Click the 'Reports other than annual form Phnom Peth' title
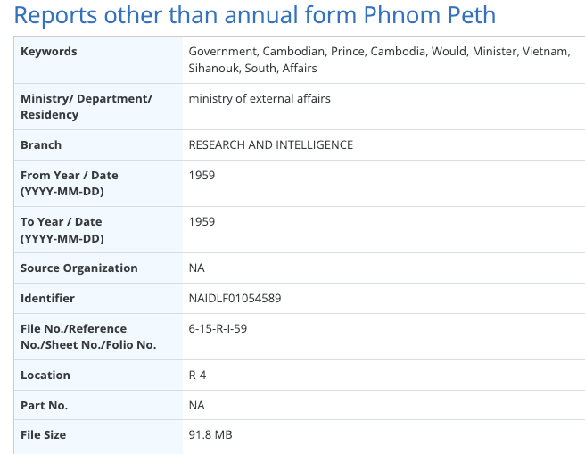 (255, 15)
